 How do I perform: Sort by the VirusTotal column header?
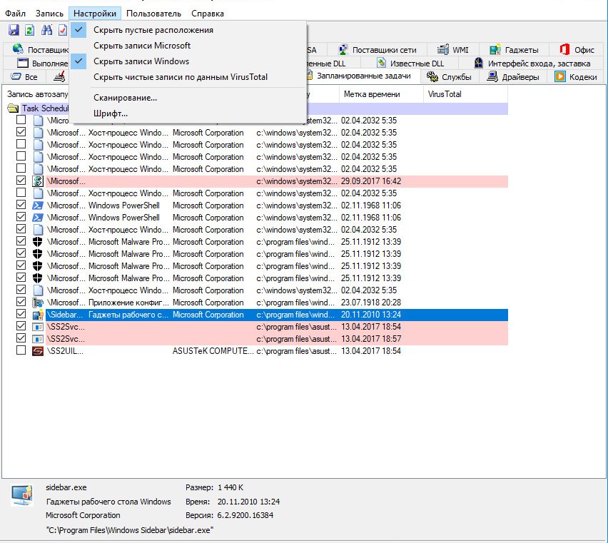(x=465, y=94)
